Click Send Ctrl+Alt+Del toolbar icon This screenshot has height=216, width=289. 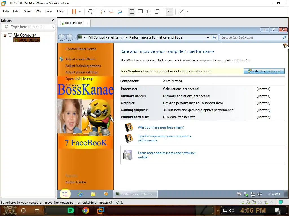click(91, 11)
